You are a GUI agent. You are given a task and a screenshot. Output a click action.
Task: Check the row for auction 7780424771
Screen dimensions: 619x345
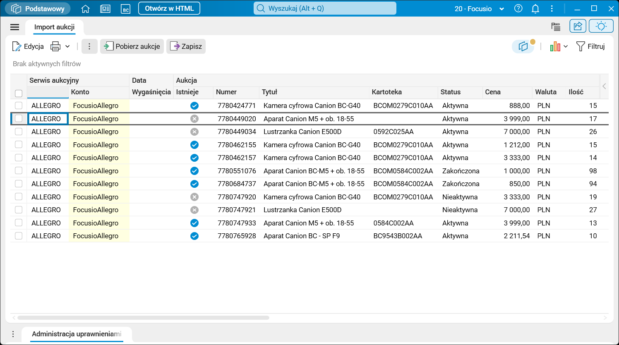(x=19, y=105)
